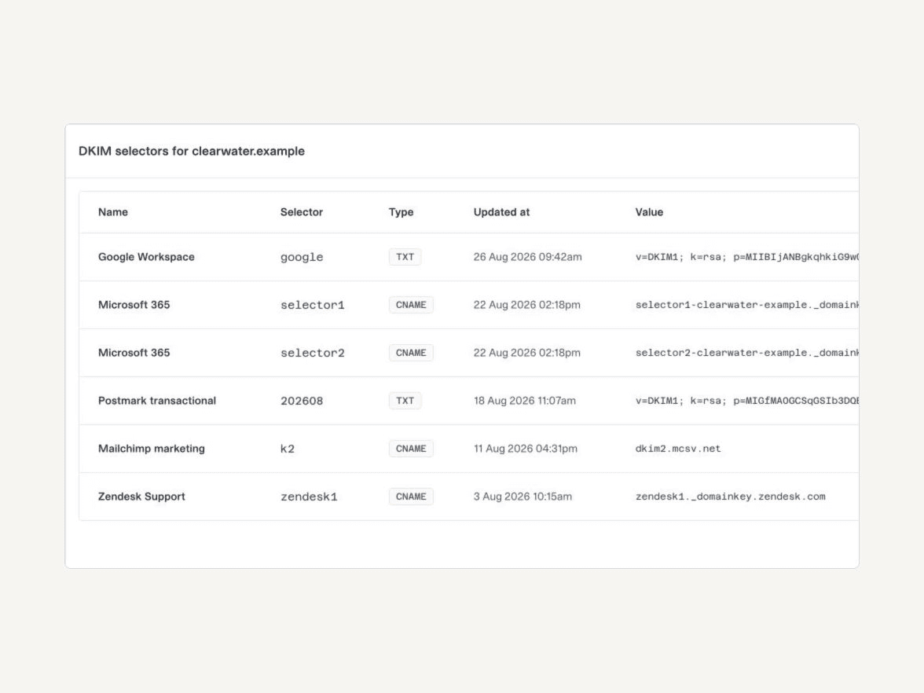Click the TXT badge in Google Workspace row

coord(405,257)
